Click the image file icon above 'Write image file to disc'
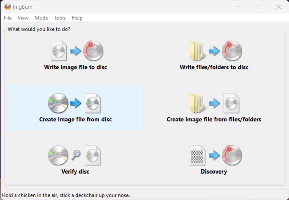 click(x=59, y=51)
